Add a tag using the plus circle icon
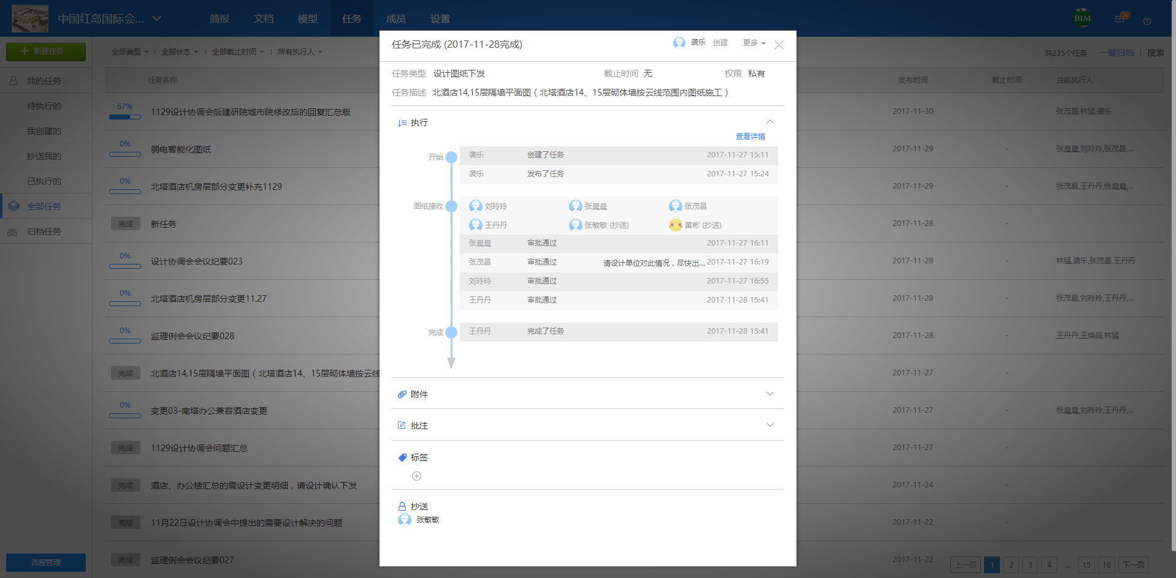 416,476
